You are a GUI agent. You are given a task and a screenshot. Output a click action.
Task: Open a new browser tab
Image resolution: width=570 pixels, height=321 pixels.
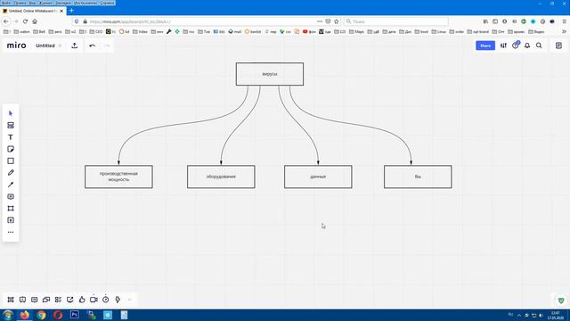click(71, 11)
